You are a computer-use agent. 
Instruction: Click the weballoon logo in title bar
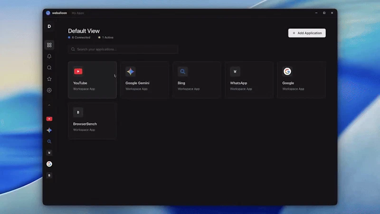48,13
